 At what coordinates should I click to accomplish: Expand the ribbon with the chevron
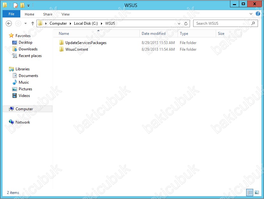pos(251,14)
